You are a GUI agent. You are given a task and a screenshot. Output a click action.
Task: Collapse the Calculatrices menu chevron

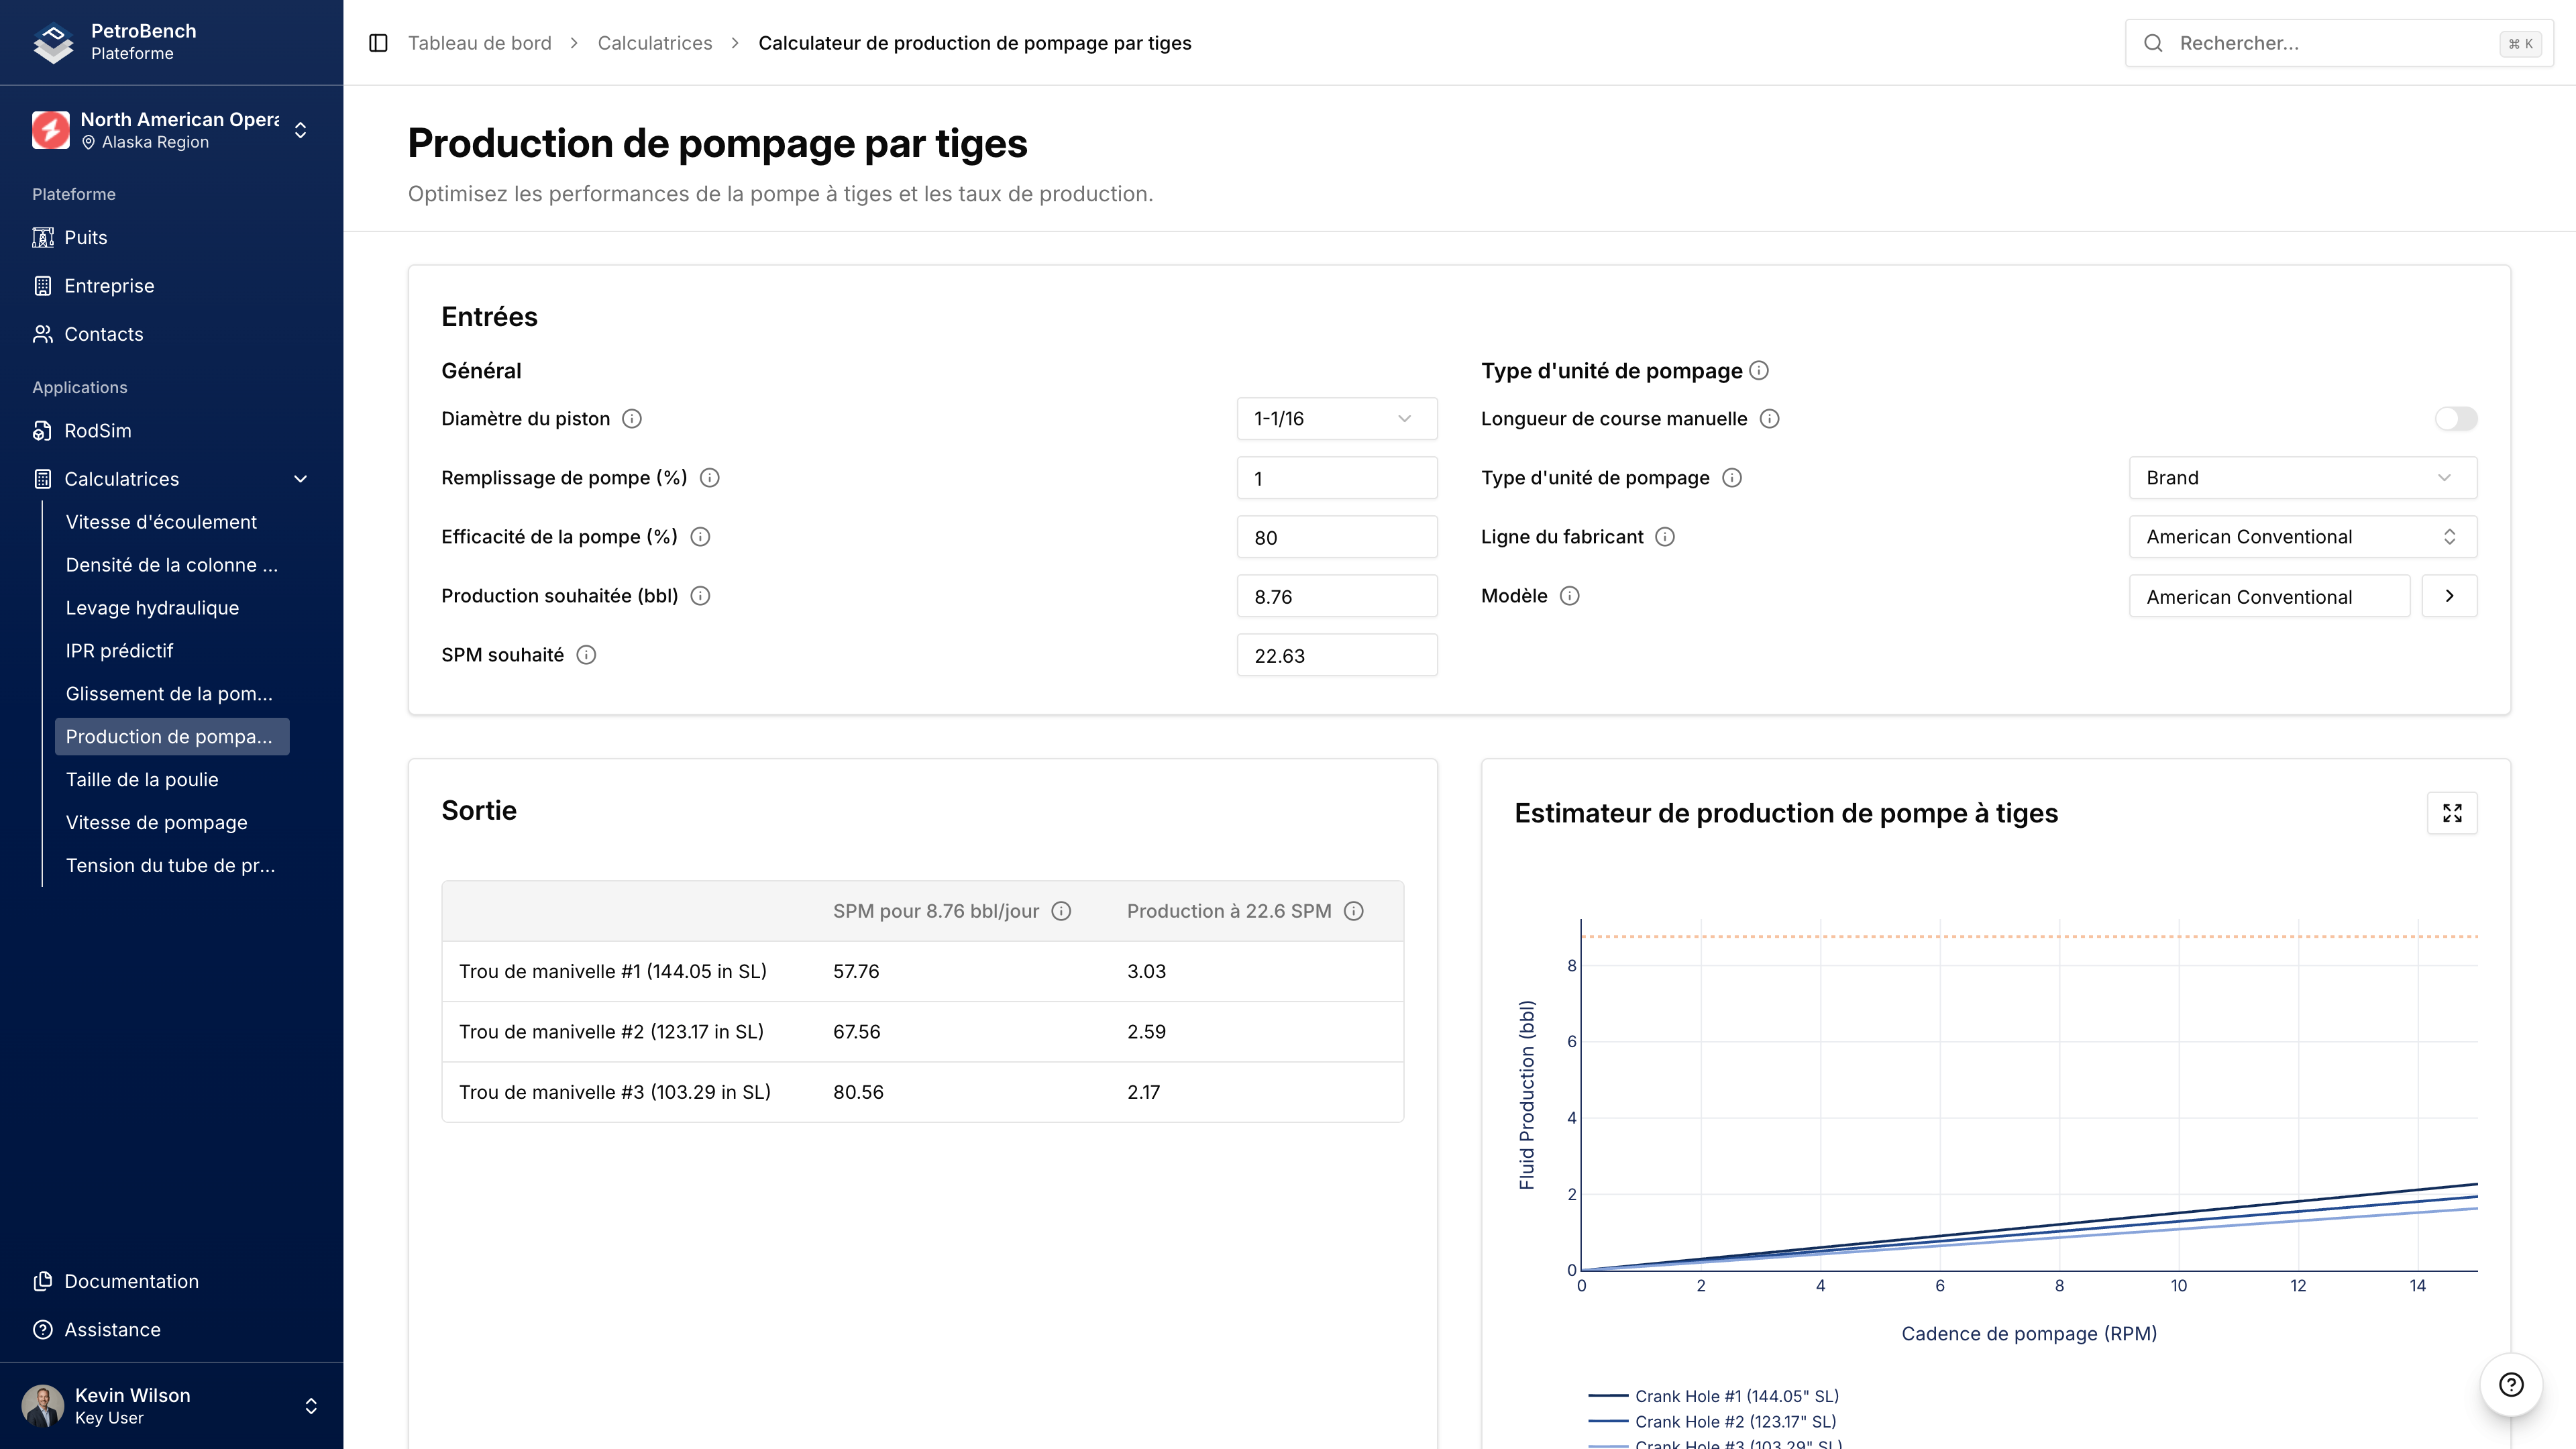tap(300, 479)
